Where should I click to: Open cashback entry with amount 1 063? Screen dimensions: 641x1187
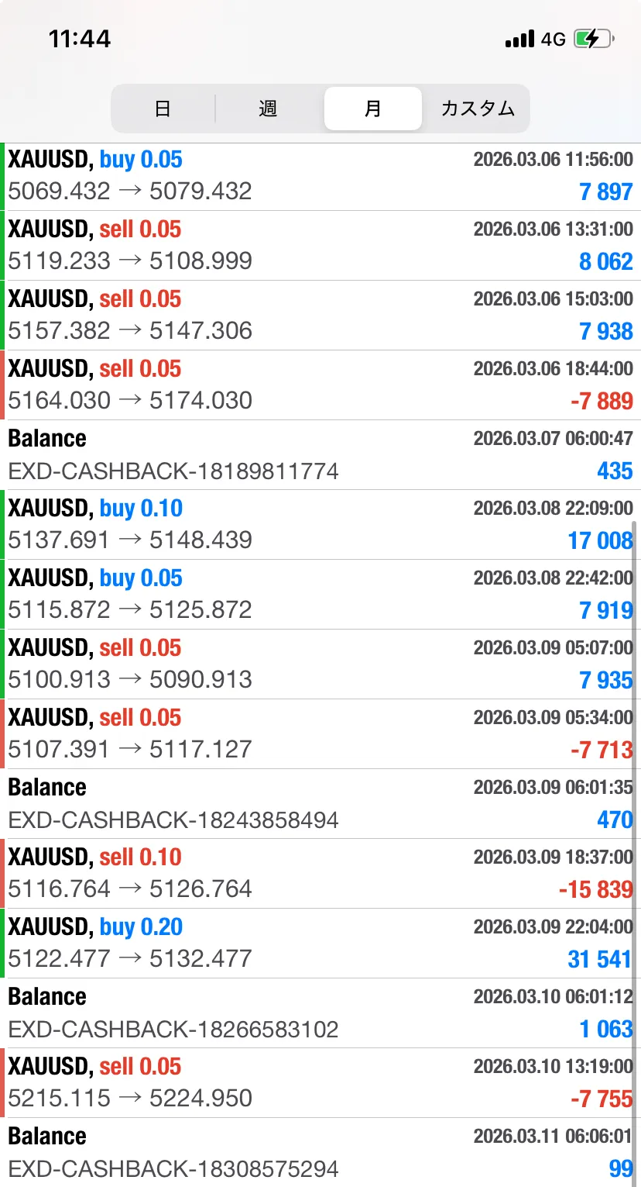[x=320, y=1013]
